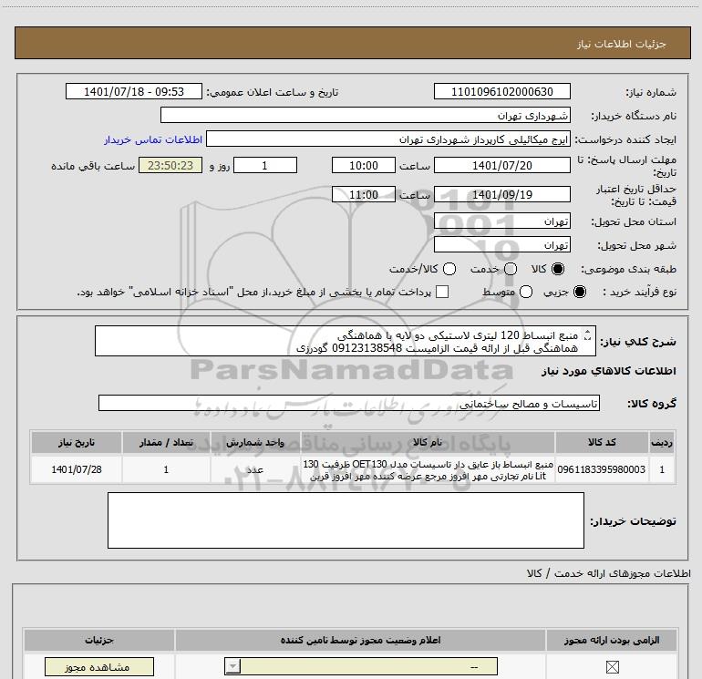Click the تعداد / مقدار column header
The height and width of the screenshot is (679, 702).
pyautogui.click(x=166, y=442)
